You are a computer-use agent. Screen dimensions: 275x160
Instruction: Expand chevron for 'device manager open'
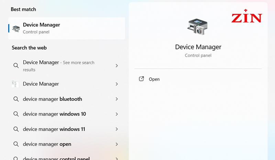[x=117, y=144]
